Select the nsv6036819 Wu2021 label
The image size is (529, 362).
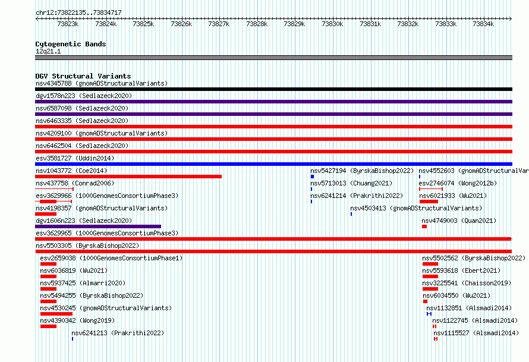(74, 270)
